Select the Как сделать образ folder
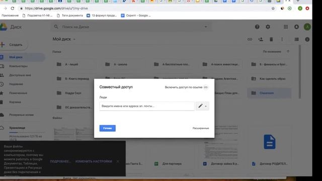The image size is (322, 181). 270,78
